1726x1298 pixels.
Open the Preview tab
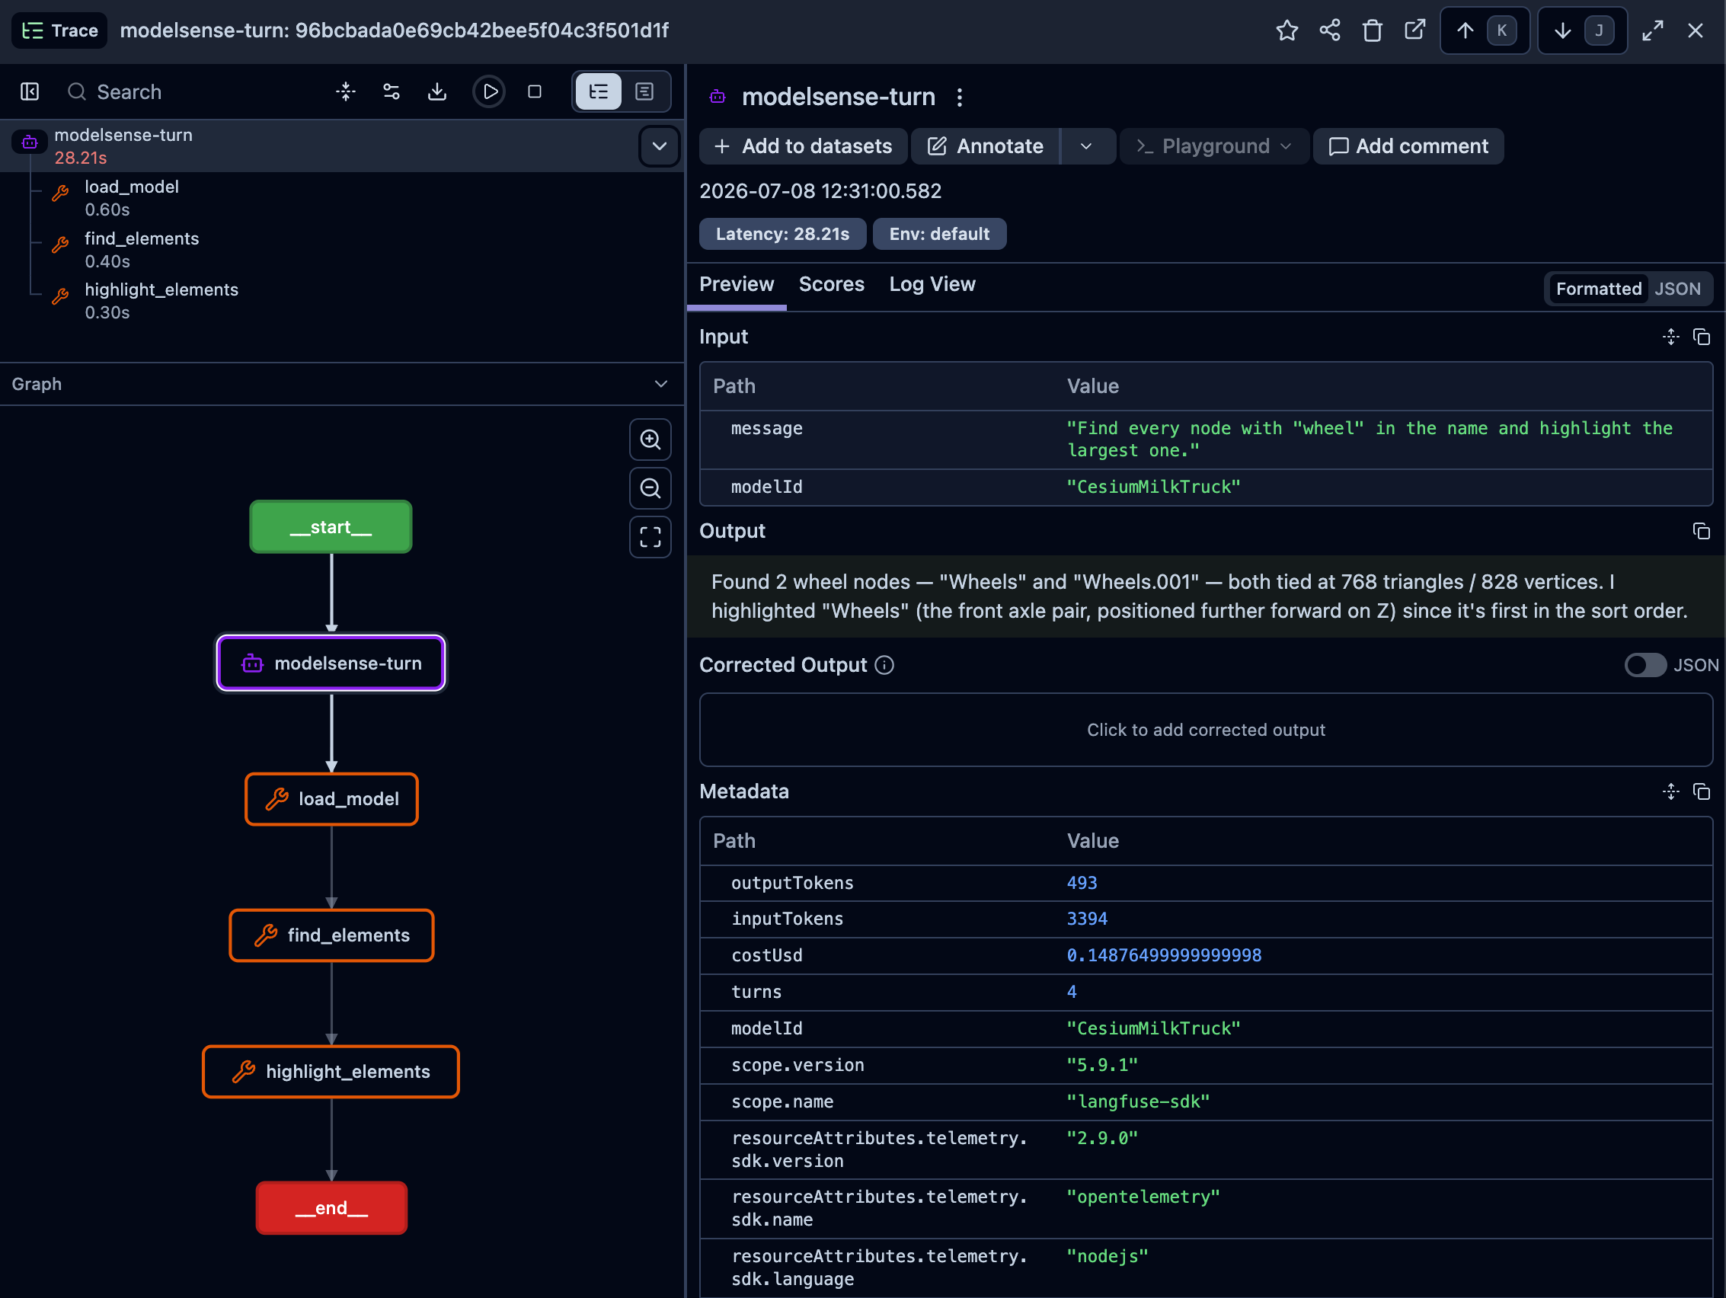(x=737, y=284)
